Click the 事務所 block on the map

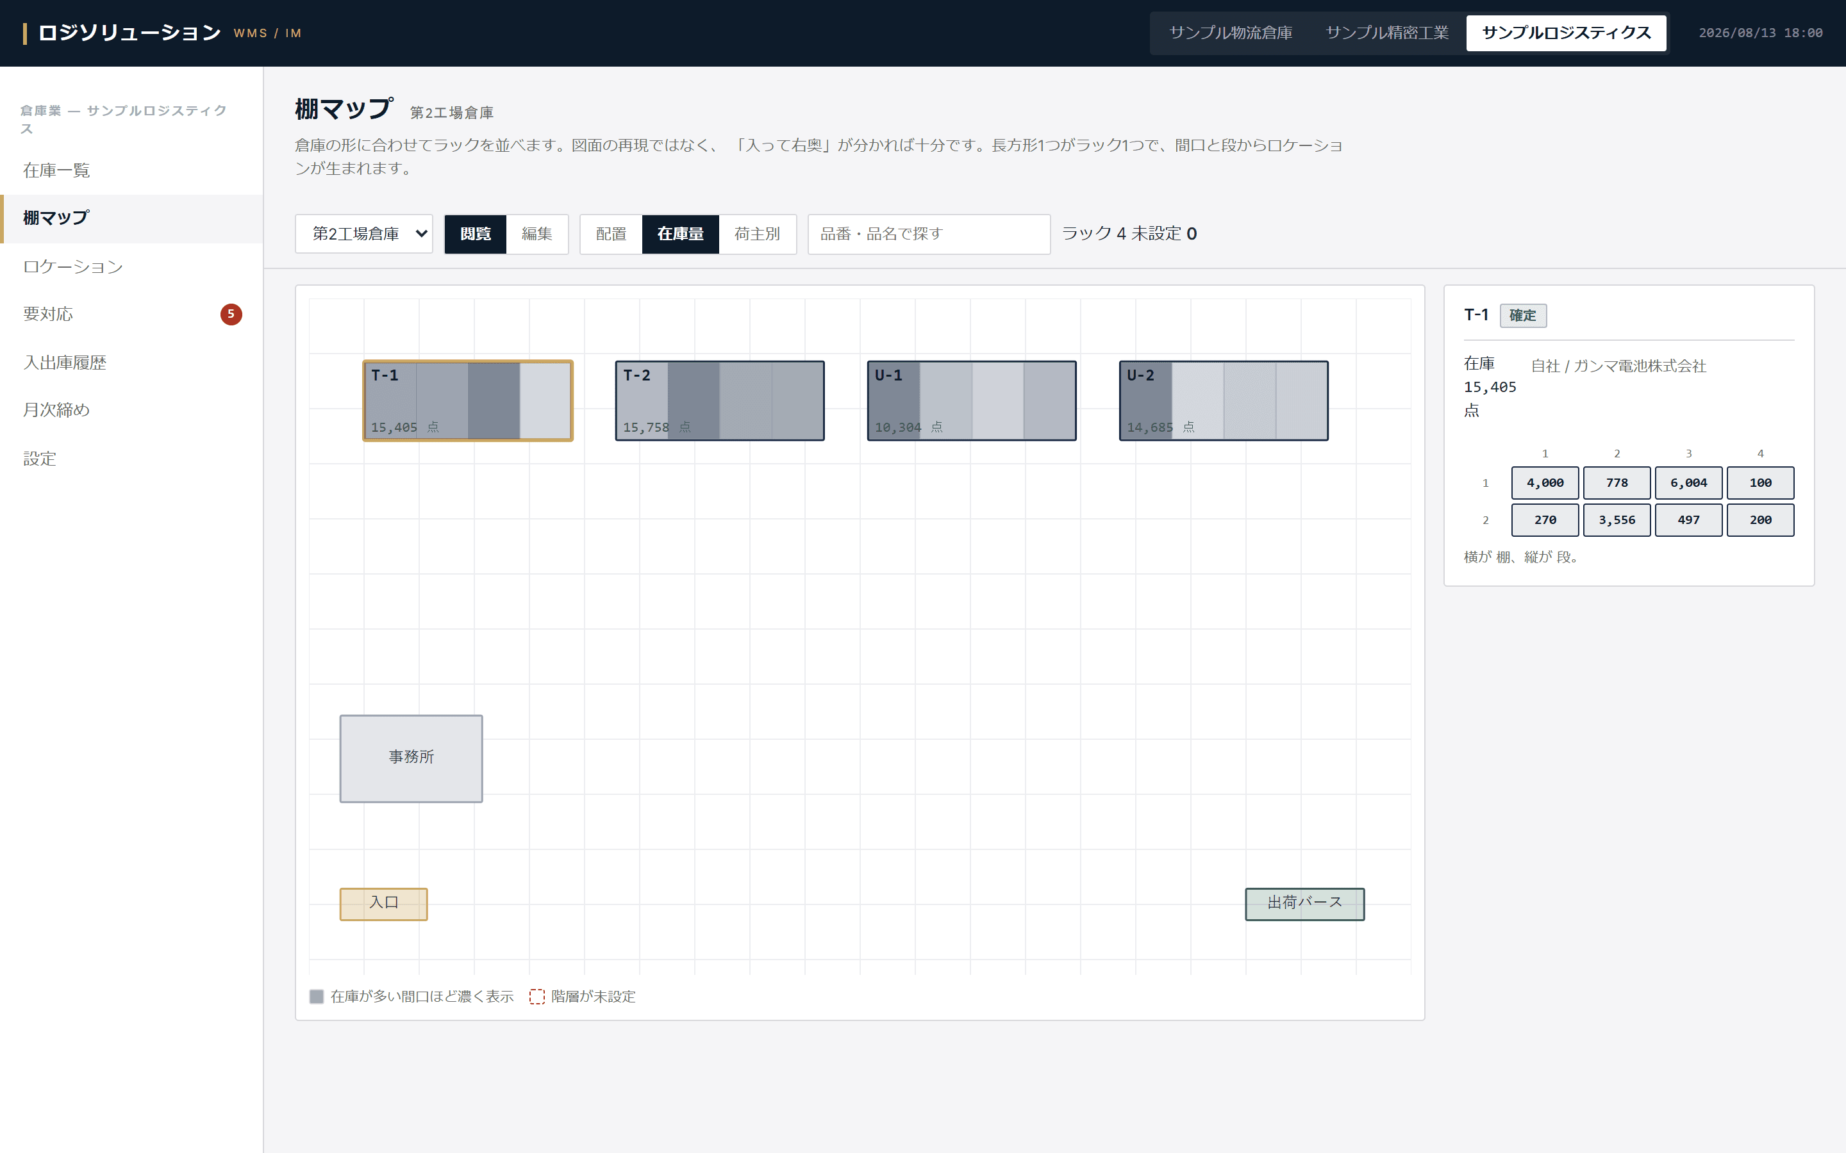tap(411, 758)
